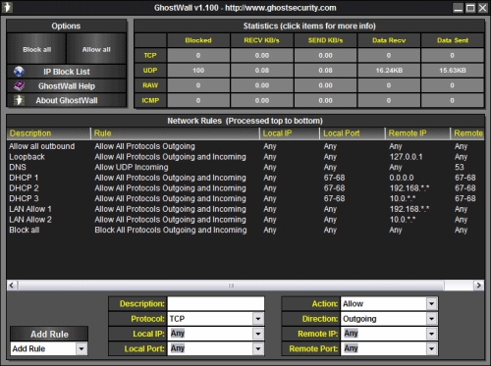
Task: Click the Add Rule button
Action: tap(49, 334)
